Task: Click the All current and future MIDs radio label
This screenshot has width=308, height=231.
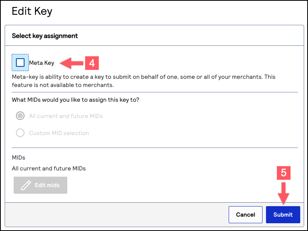Action: click(66, 116)
